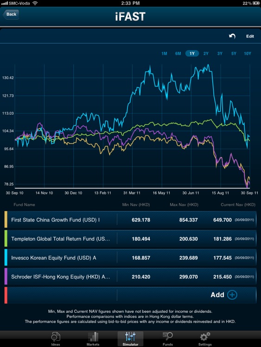This screenshot has width=261, height=347.
Task: Click First State min NAV 629.178
Action: (x=141, y=220)
